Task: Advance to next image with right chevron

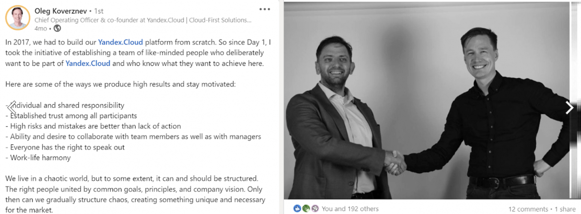Action: click(569, 107)
